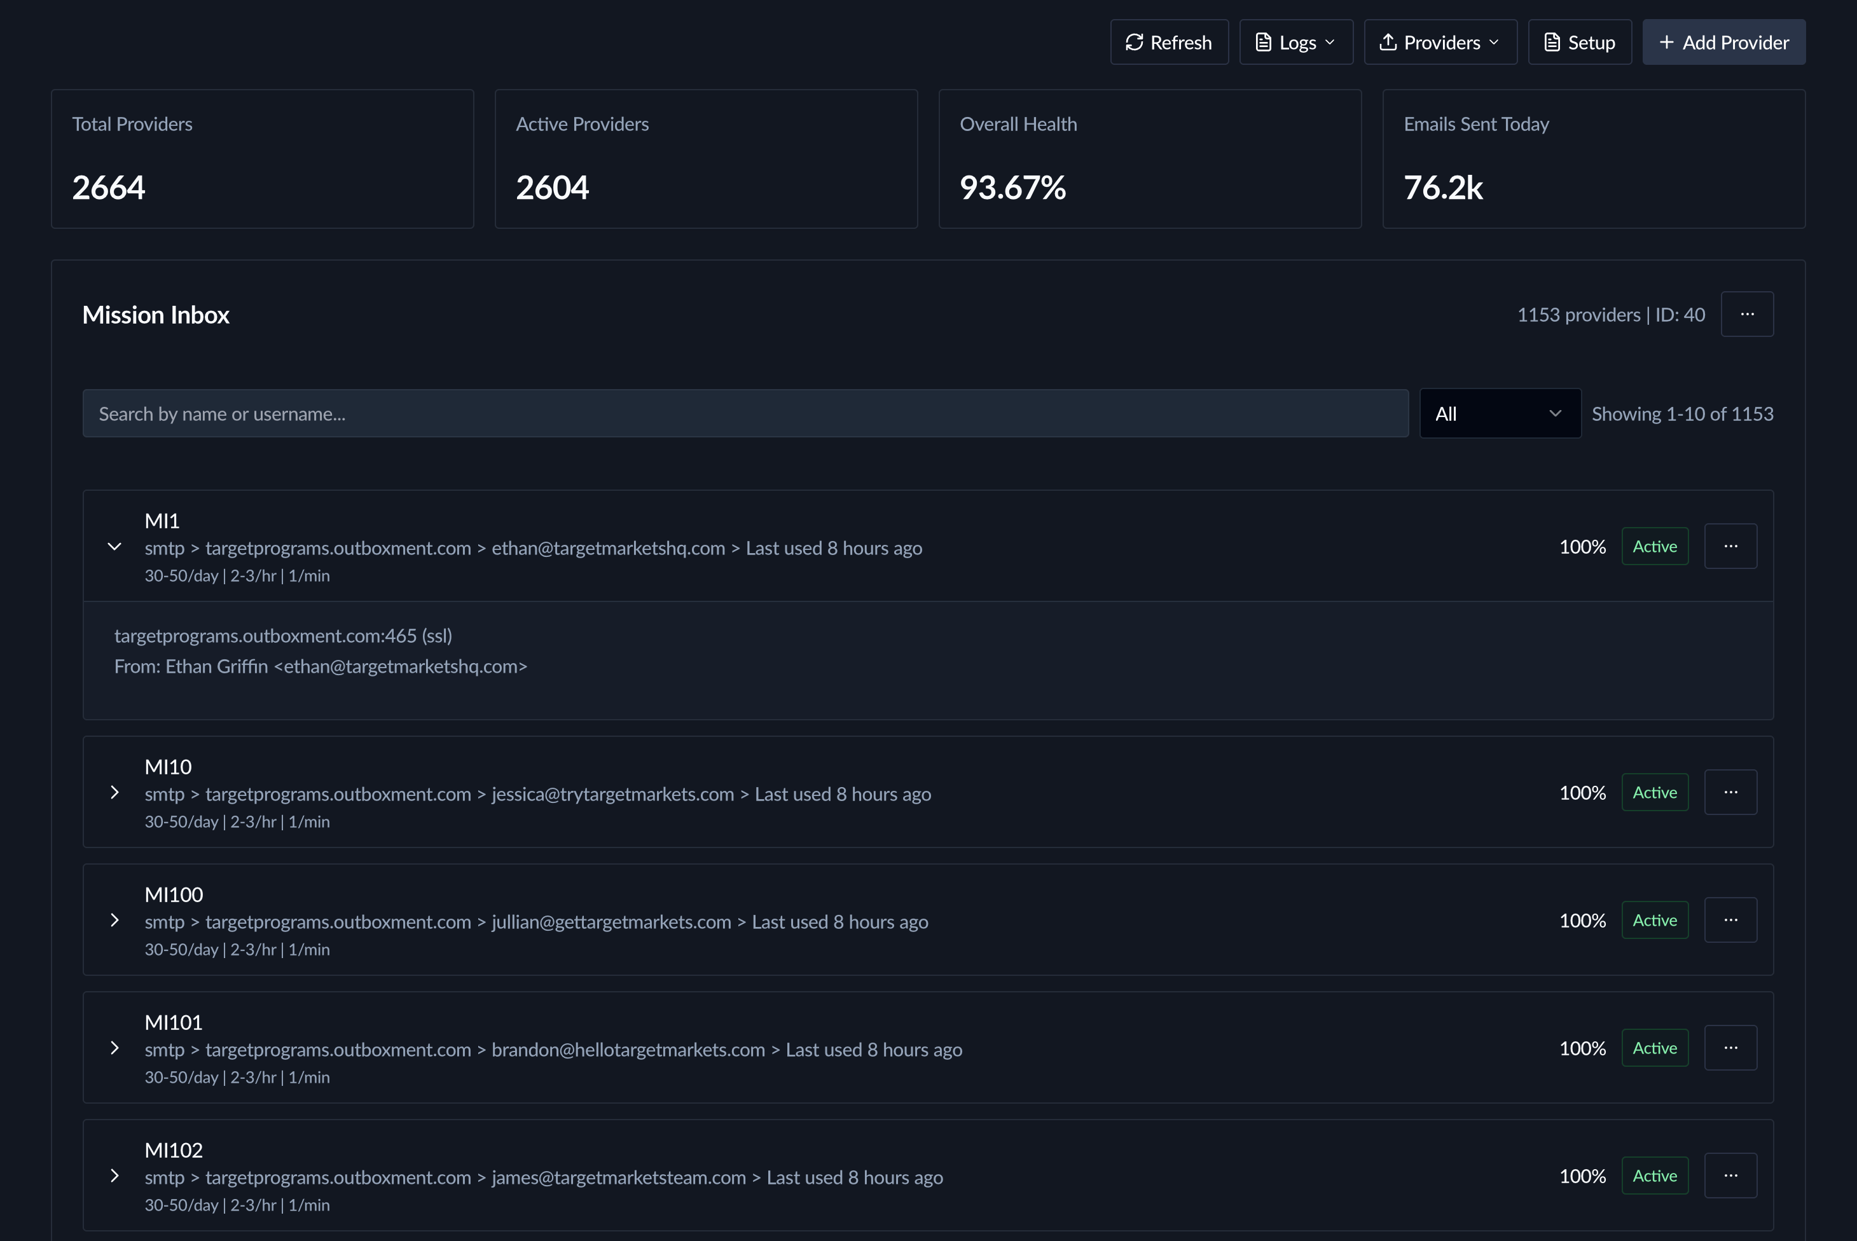
Task: Focus the search by name or username field
Action: coord(745,413)
